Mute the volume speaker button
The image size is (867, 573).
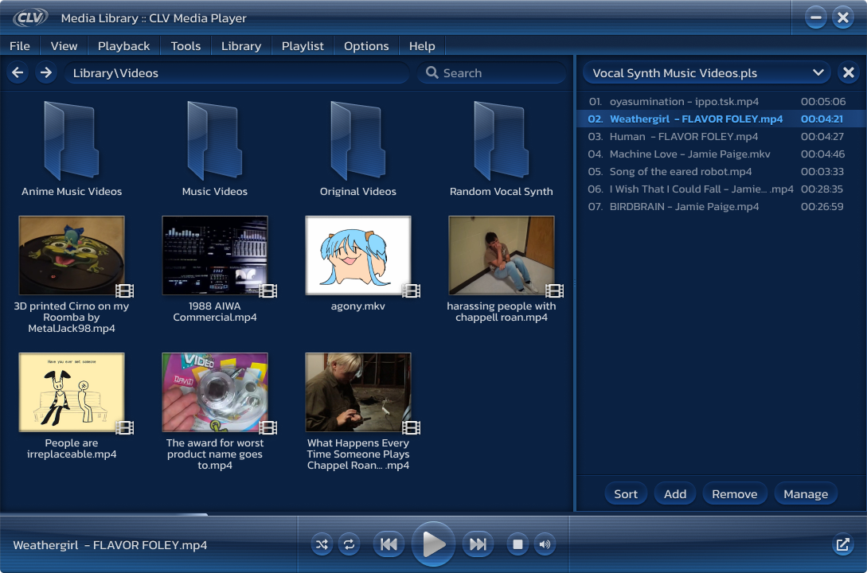coord(545,544)
